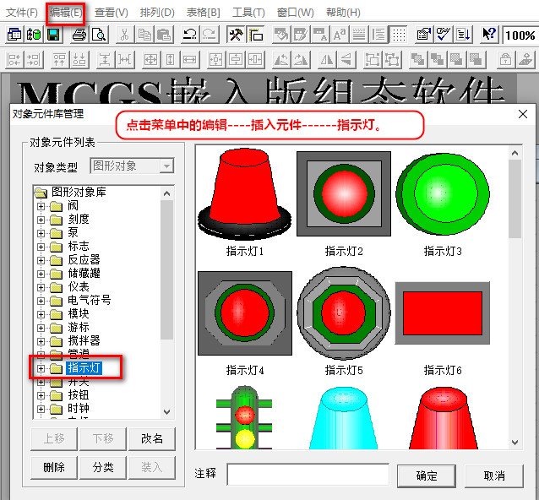This screenshot has width=539, height=500.
Task: Select the 按钮 tree item
Action: [x=79, y=395]
